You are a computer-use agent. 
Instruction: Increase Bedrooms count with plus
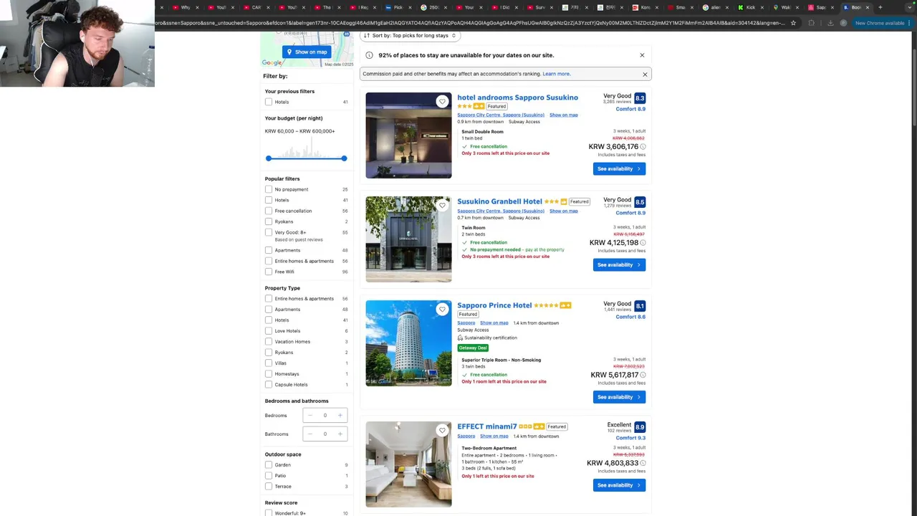340,416
